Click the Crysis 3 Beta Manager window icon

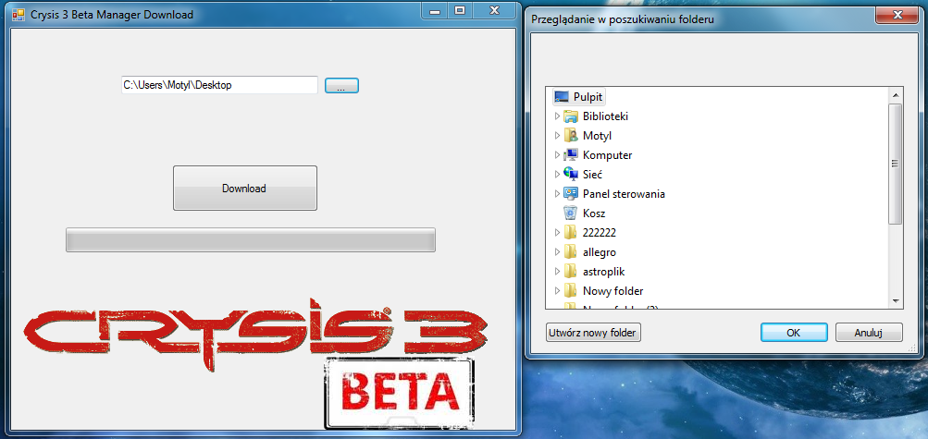tap(19, 14)
